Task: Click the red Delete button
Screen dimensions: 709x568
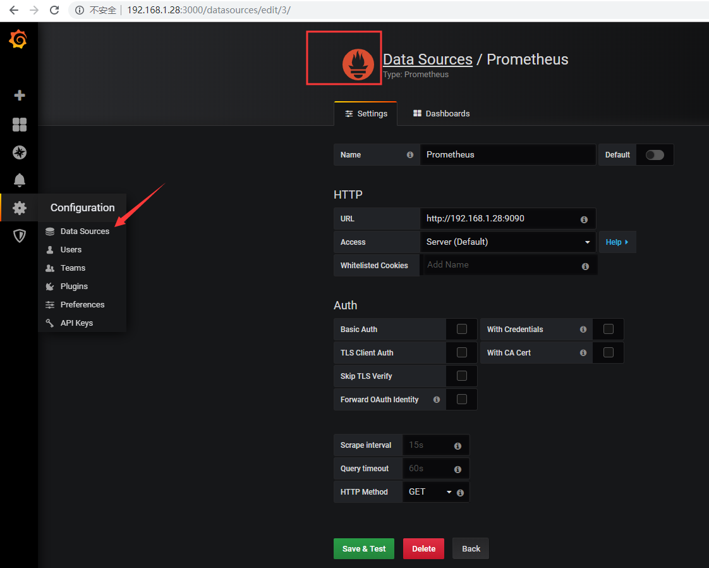Action: [423, 549]
